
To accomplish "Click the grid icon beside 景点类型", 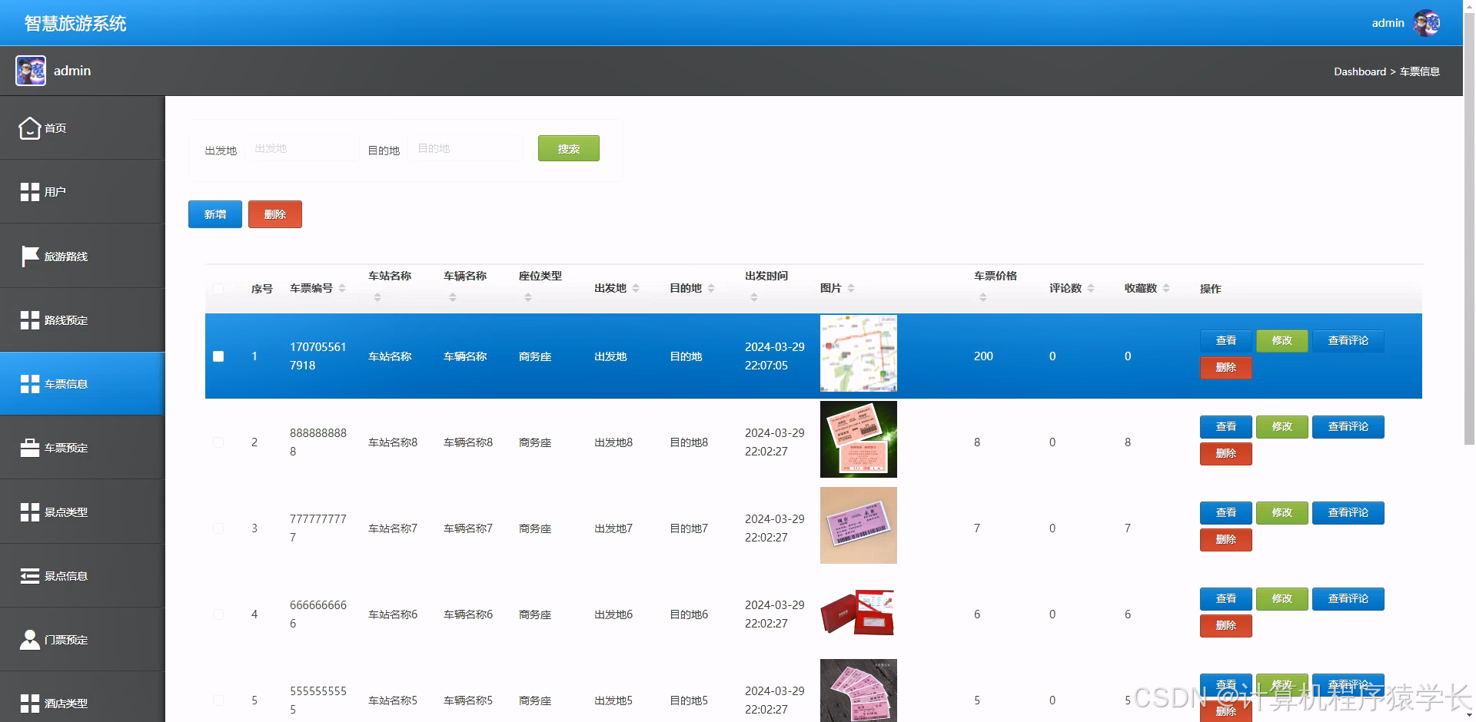I will coord(29,512).
